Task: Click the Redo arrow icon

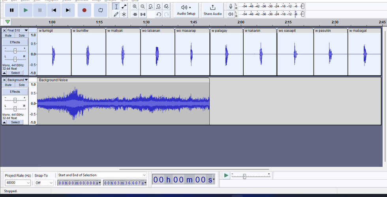Action: 167,15
